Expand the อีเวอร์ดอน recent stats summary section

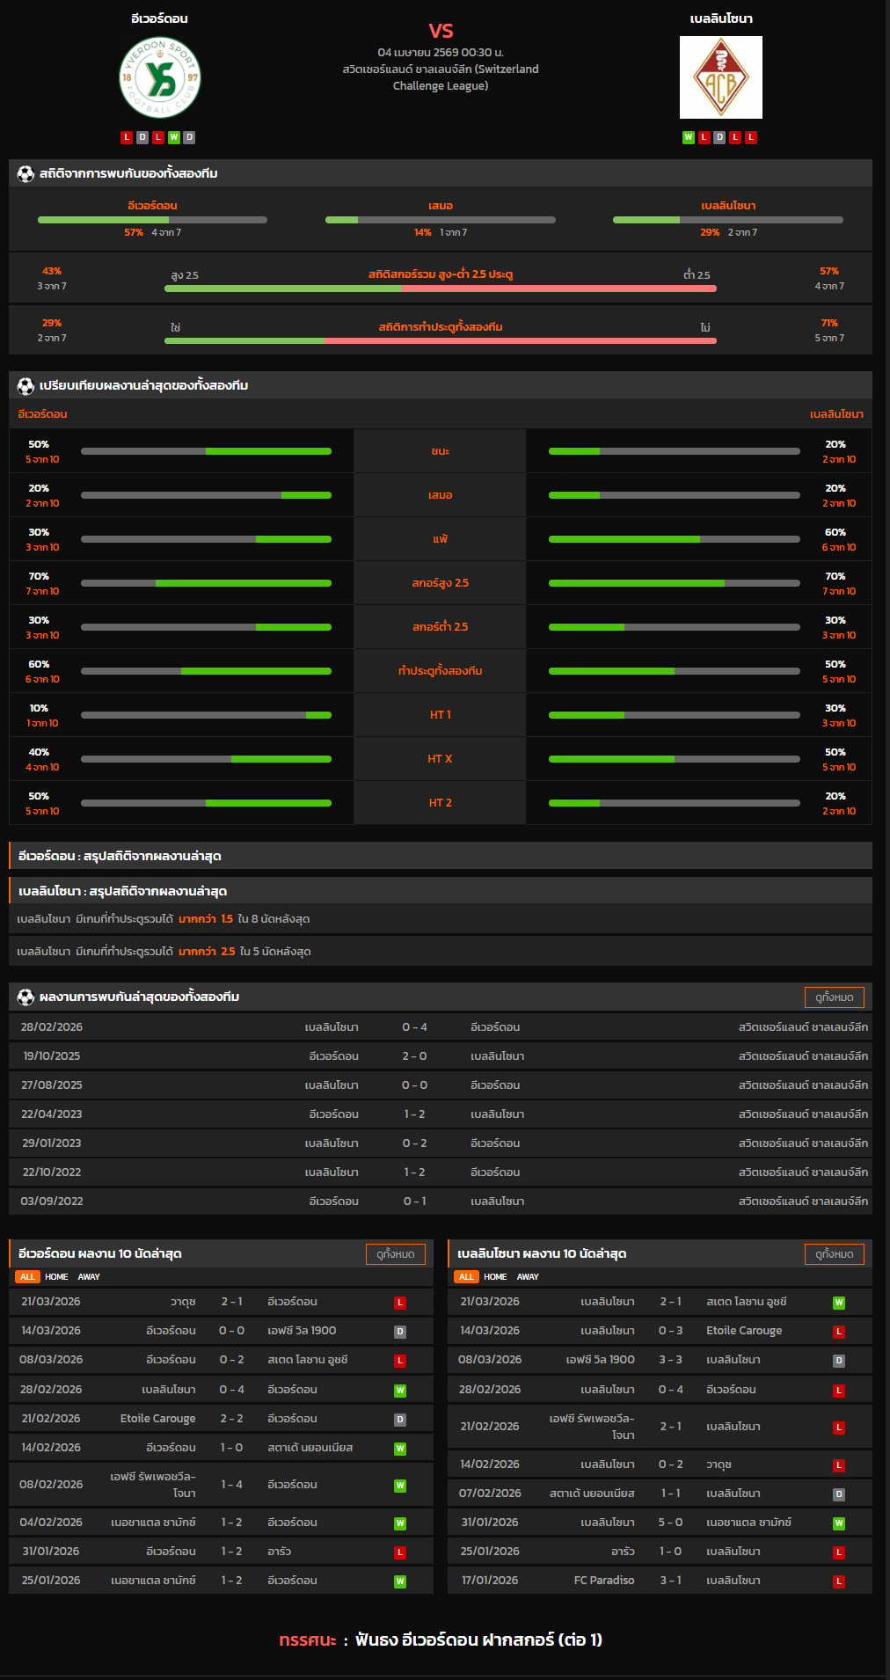[440, 856]
